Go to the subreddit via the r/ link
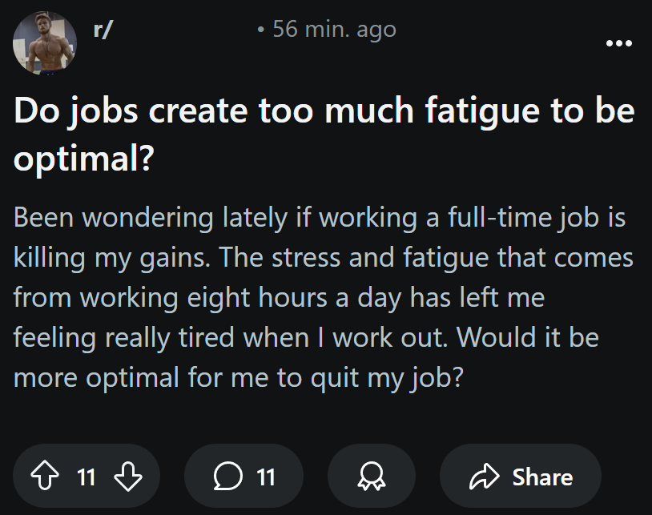Image resolution: width=652 pixels, height=515 pixels. (103, 30)
